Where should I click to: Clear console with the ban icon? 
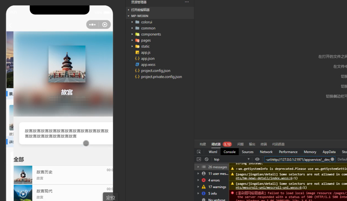click(207, 159)
